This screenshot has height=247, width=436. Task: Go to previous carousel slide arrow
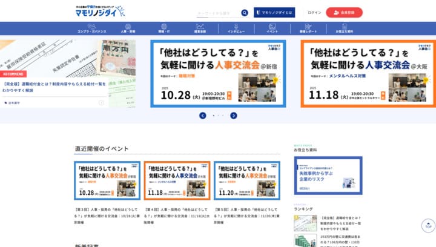pyautogui.click(x=203, y=116)
